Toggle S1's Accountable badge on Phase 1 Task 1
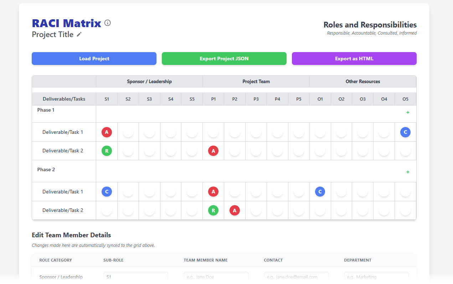Screen dimensions: 453x284 point(107,132)
